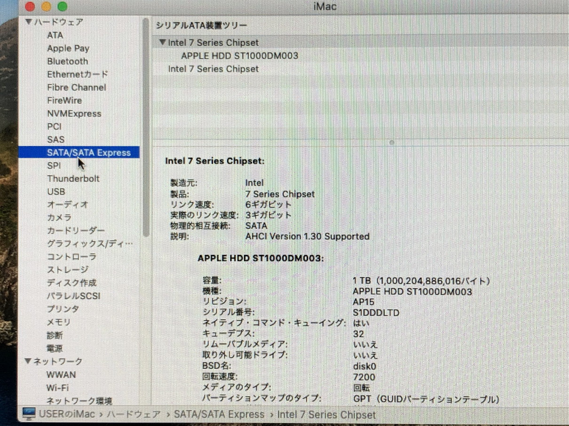The height and width of the screenshot is (426, 569).
Task: Click the serial number value S1DDDLTD
Action: point(376,312)
